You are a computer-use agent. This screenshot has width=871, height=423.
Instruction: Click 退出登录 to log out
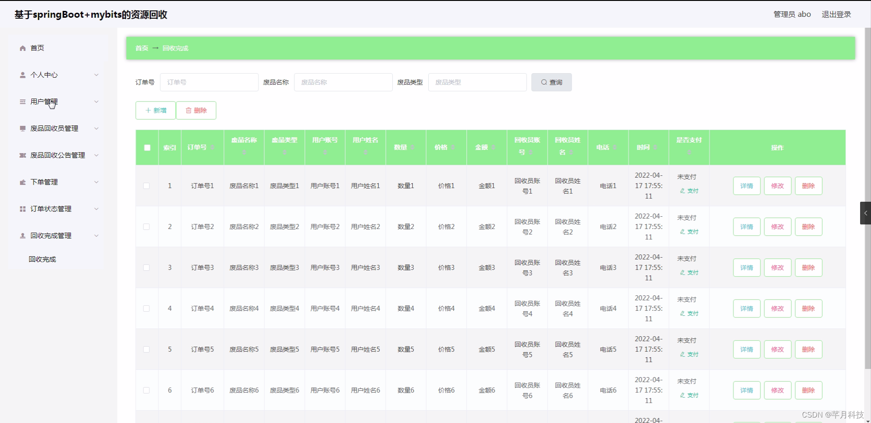[836, 14]
